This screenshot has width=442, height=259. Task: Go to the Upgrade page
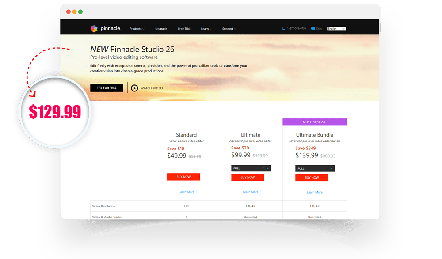161,29
